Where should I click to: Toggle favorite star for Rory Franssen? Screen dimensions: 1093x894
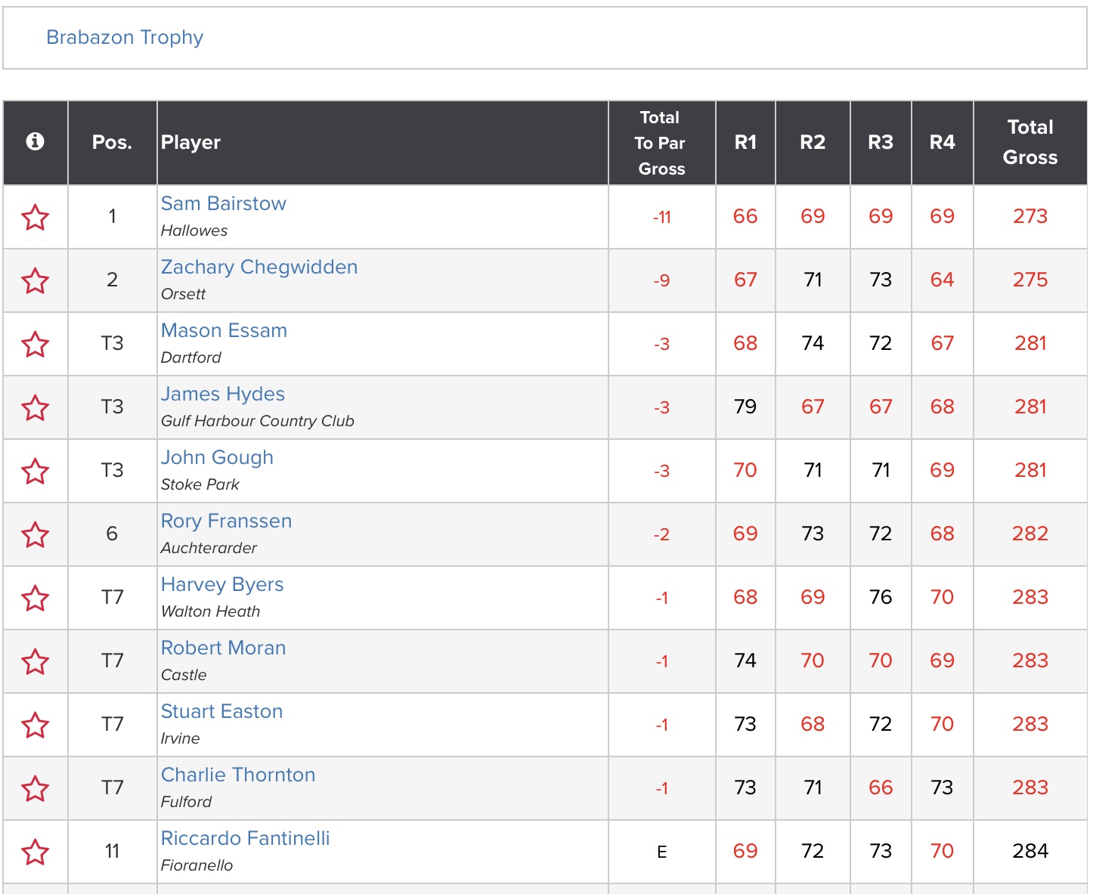pos(35,535)
